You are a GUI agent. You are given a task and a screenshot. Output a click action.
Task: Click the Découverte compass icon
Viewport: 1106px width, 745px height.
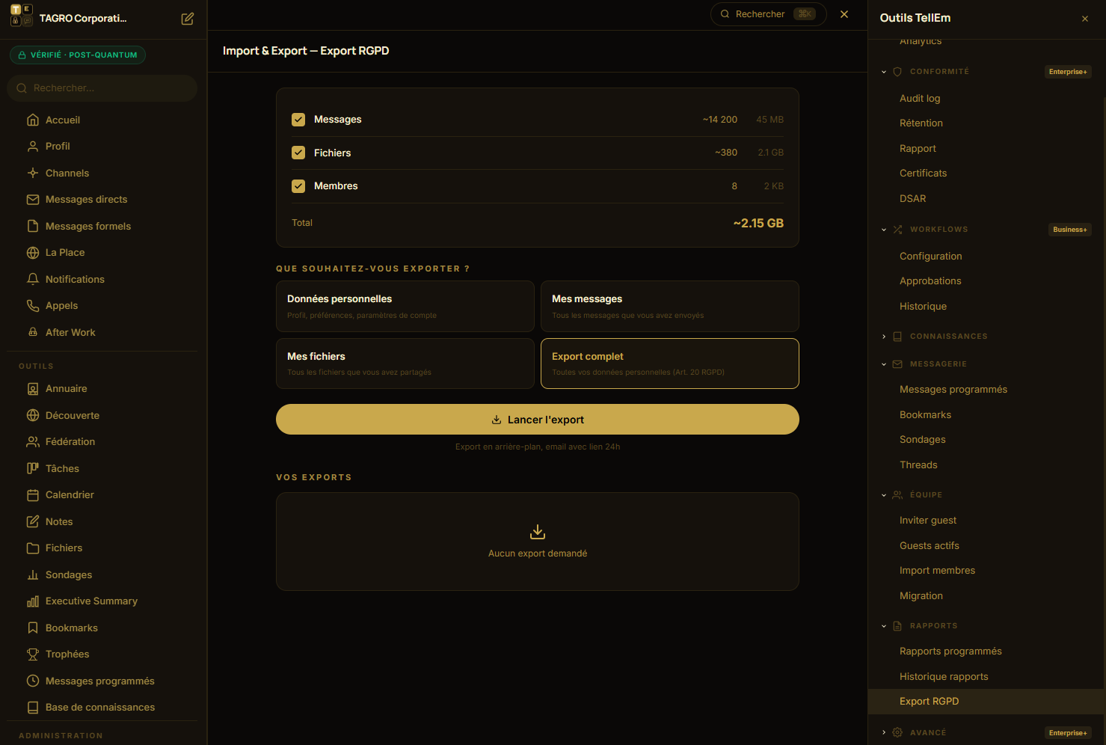click(x=33, y=415)
